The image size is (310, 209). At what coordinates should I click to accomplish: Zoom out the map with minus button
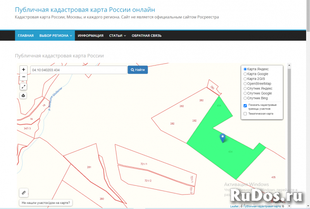tap(23, 77)
